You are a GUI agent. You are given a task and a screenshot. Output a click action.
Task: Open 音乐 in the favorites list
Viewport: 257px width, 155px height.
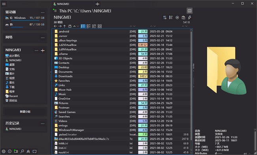[x=10, y=83]
